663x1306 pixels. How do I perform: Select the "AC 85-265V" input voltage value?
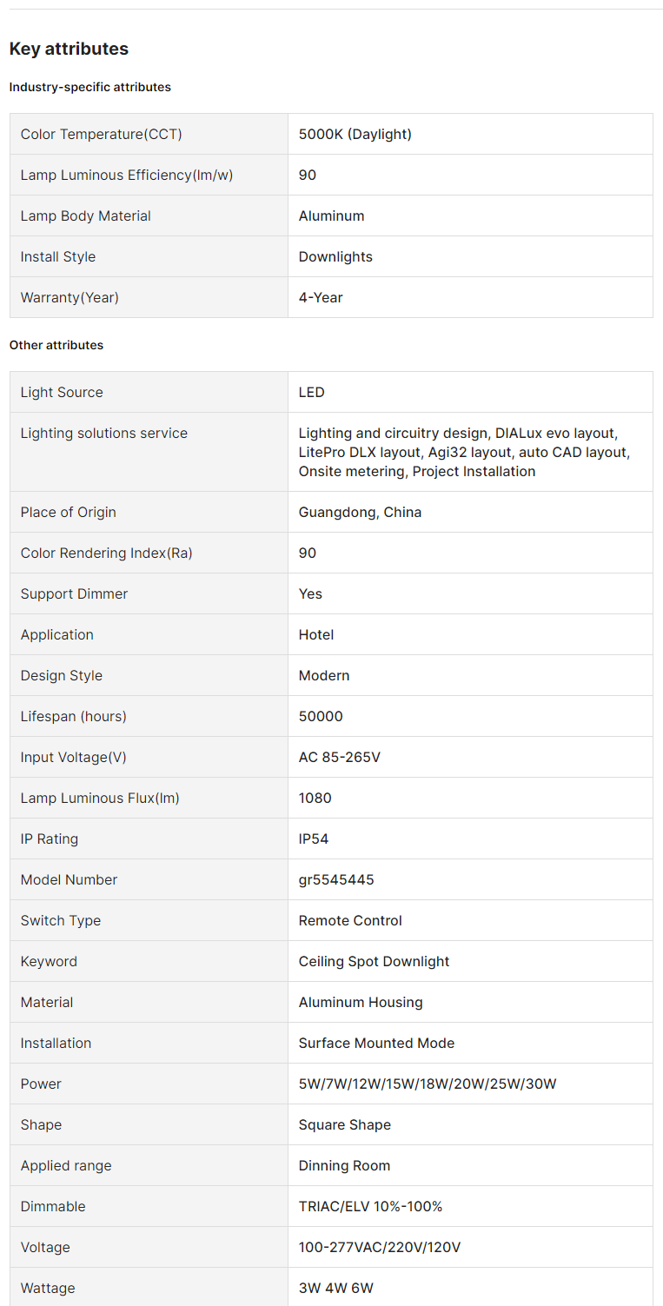(x=340, y=757)
